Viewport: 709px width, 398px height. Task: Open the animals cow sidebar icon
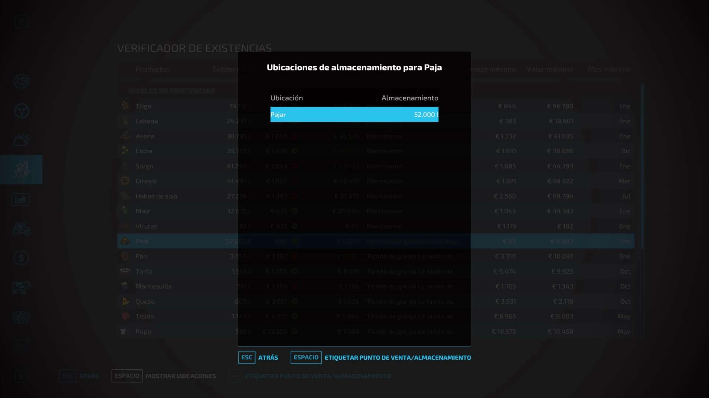[x=21, y=287]
